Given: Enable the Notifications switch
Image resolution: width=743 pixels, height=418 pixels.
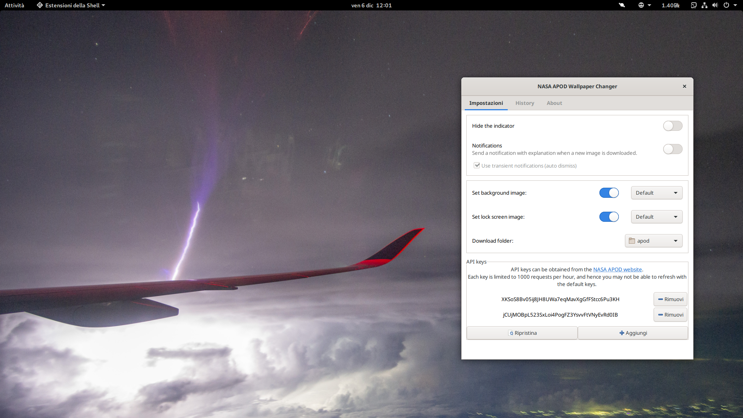Looking at the screenshot, I should (673, 149).
